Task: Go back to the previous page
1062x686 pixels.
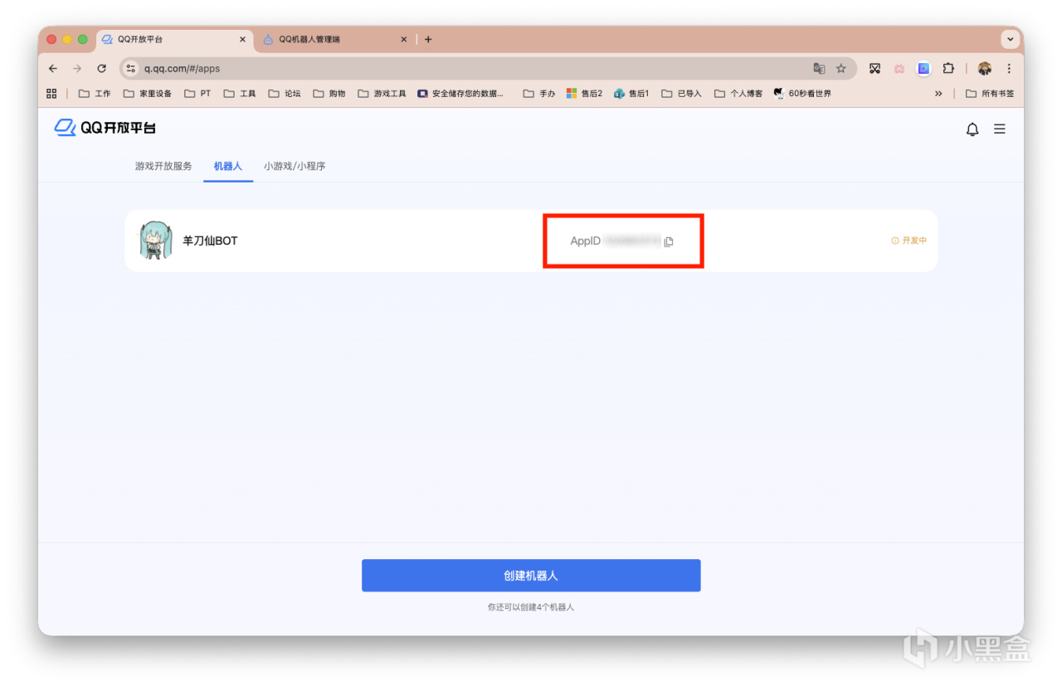Action: [x=53, y=69]
